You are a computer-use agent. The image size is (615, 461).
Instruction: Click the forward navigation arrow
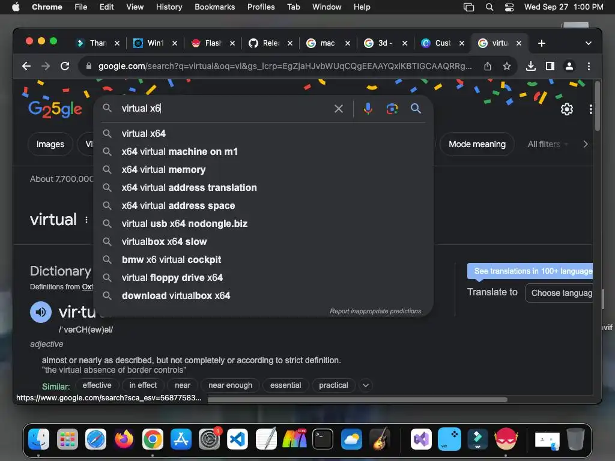[x=46, y=66]
